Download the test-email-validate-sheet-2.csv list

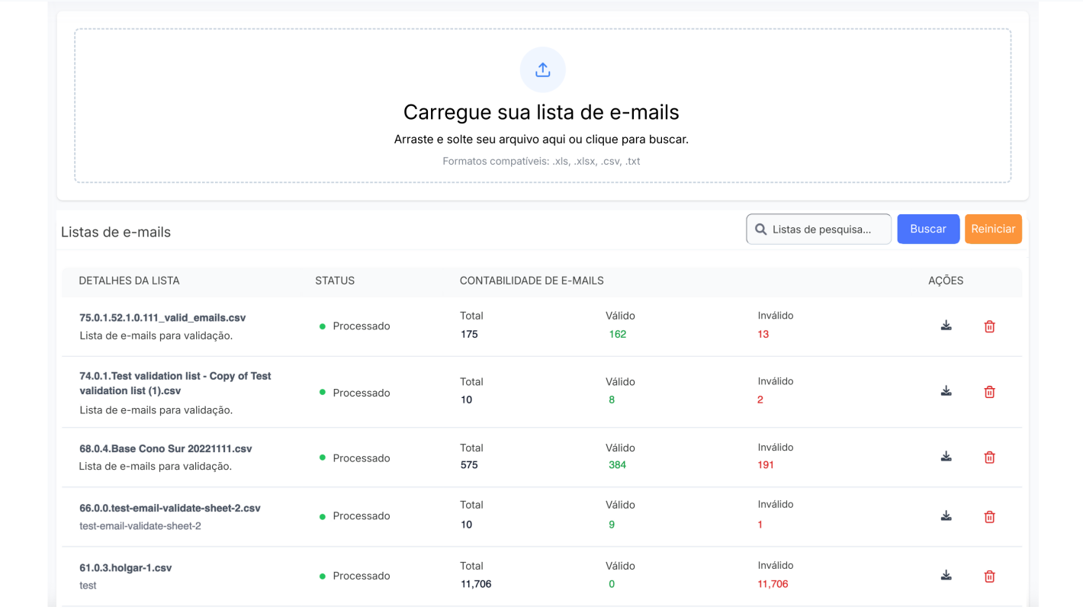(946, 516)
